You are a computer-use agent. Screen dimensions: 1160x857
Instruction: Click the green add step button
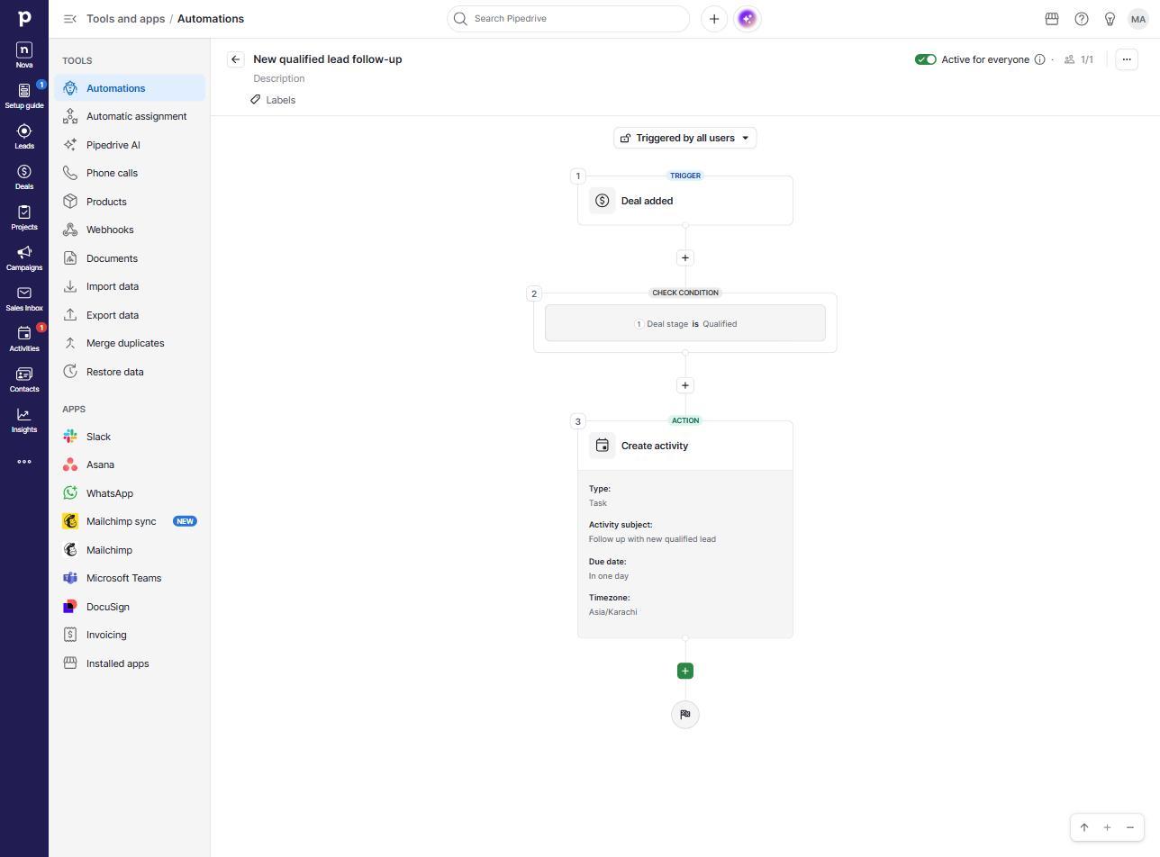point(685,672)
